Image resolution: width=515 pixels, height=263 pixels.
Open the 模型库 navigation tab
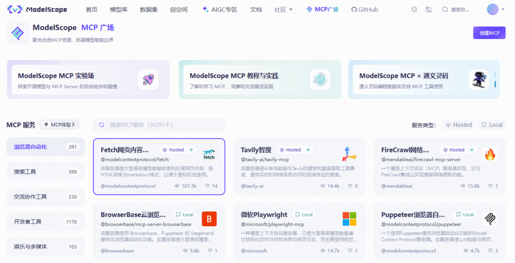pyautogui.click(x=119, y=10)
